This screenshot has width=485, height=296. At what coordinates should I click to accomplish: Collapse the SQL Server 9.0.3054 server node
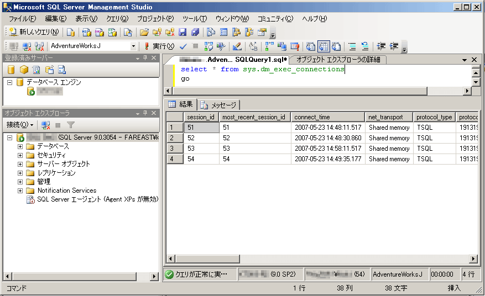(x=10, y=138)
